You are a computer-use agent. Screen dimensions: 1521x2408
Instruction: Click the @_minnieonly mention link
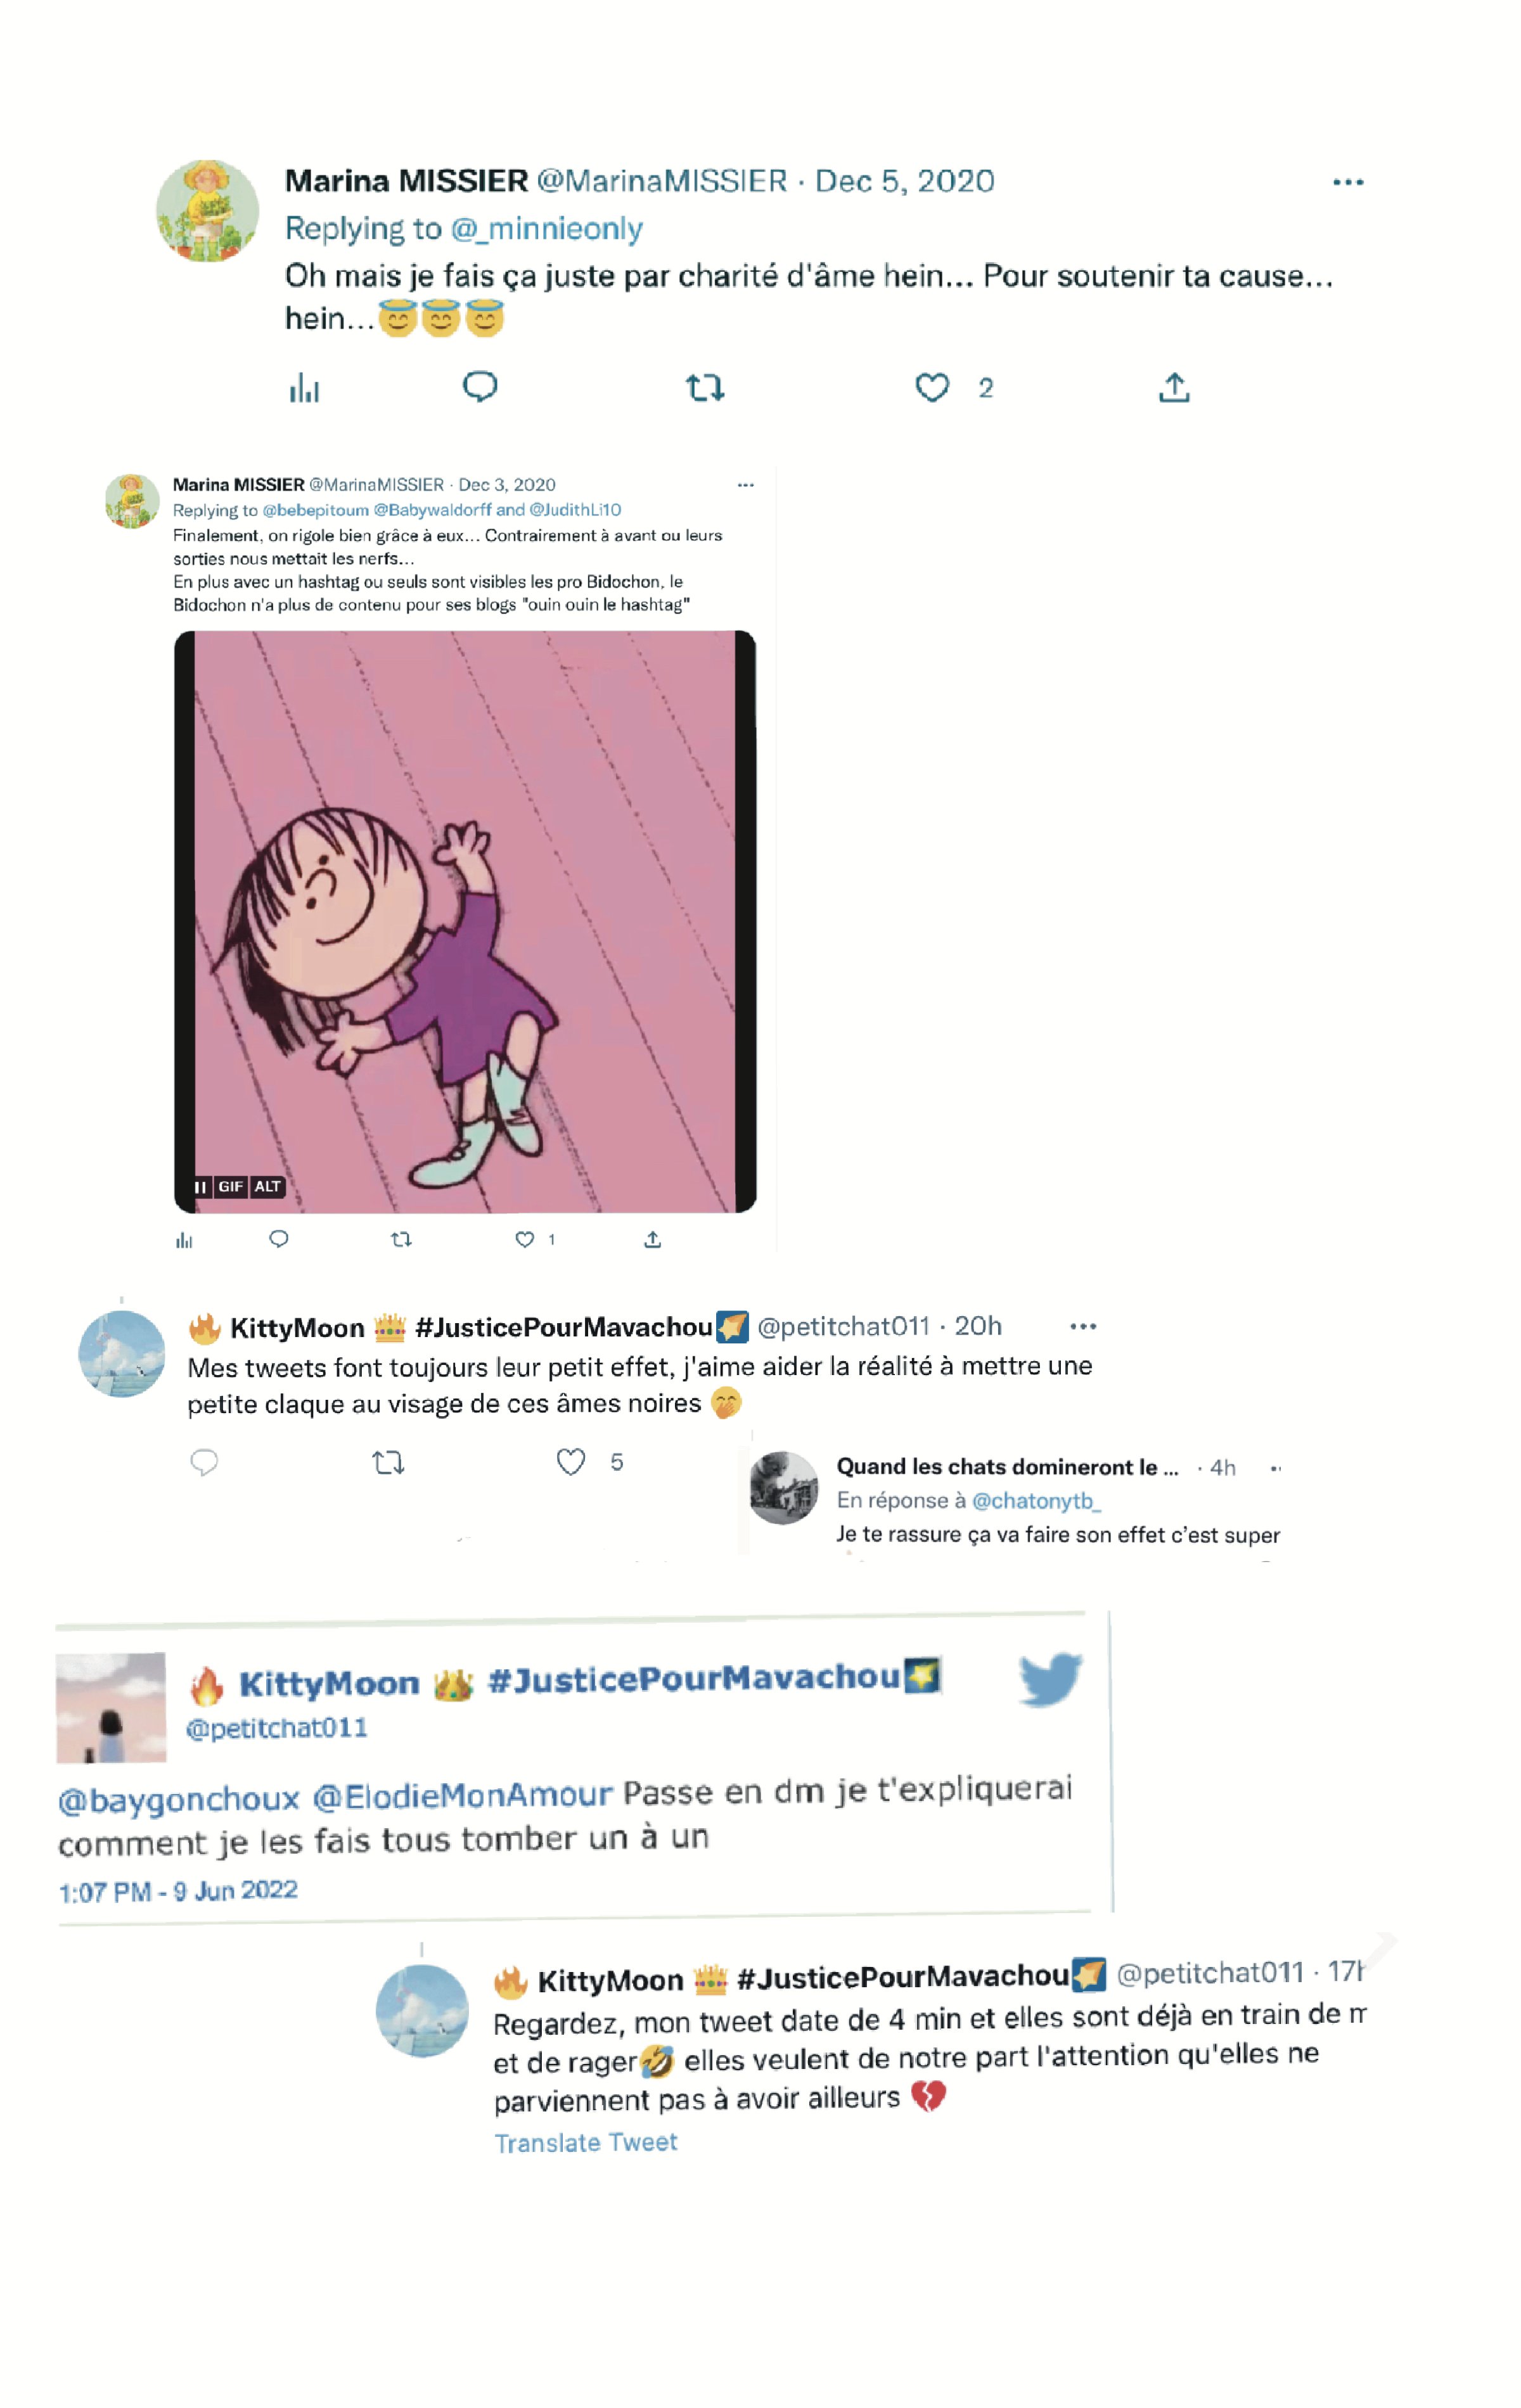click(546, 229)
